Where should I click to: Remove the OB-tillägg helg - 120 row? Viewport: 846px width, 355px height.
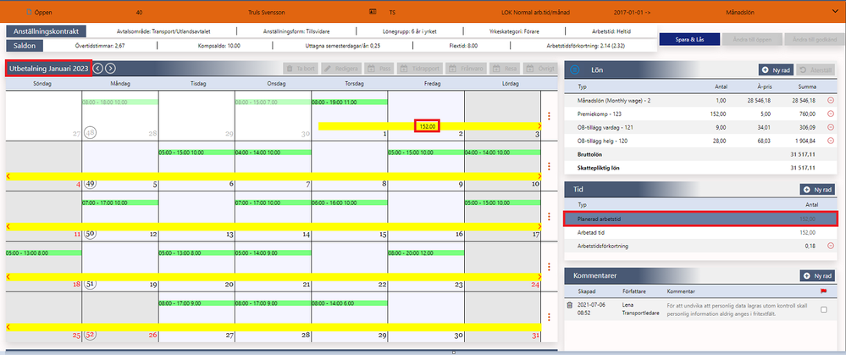(830, 141)
